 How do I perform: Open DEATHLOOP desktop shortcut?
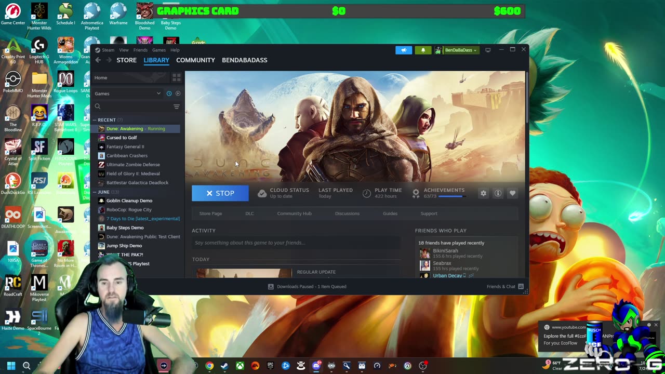click(x=13, y=218)
